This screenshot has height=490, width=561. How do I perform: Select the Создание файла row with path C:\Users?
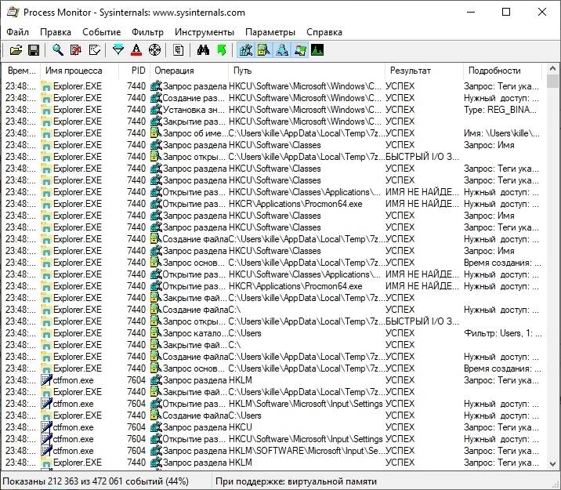point(275,416)
